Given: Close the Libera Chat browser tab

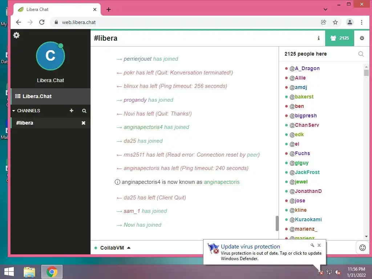Looking at the screenshot, I should [x=95, y=9].
